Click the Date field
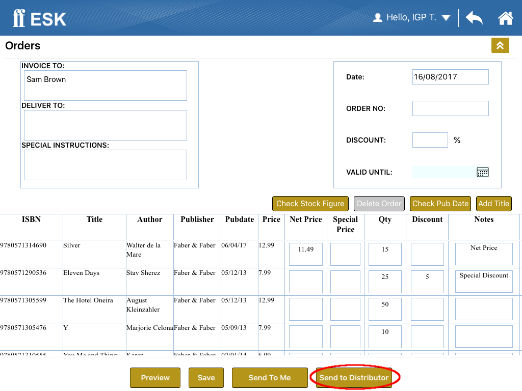522x391 pixels. [451, 77]
